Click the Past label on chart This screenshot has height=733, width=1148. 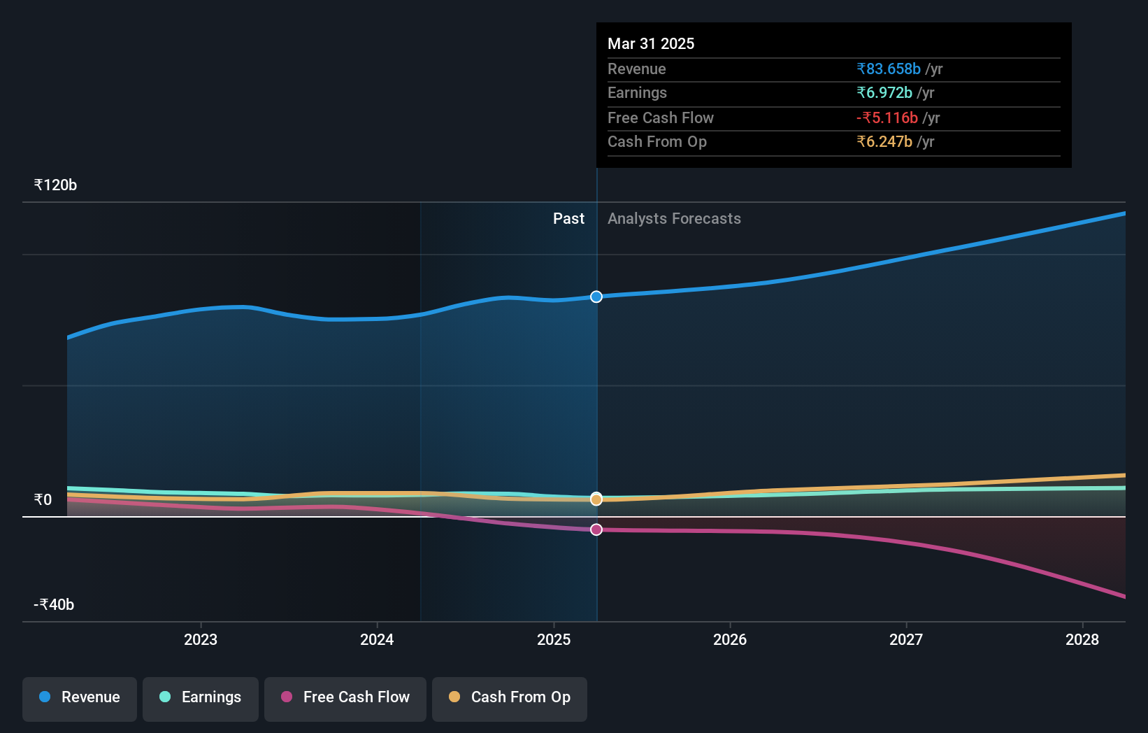568,219
